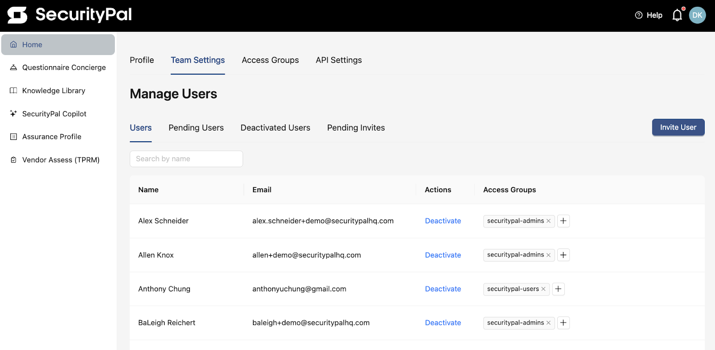Click securitypal-users tag label for Anthony Chung
The height and width of the screenshot is (350, 715).
pos(513,289)
